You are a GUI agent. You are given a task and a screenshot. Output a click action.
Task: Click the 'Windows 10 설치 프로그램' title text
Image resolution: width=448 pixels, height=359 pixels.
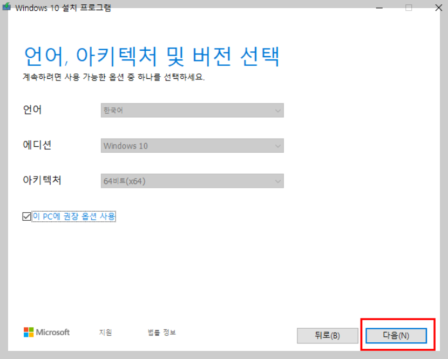[63, 8]
